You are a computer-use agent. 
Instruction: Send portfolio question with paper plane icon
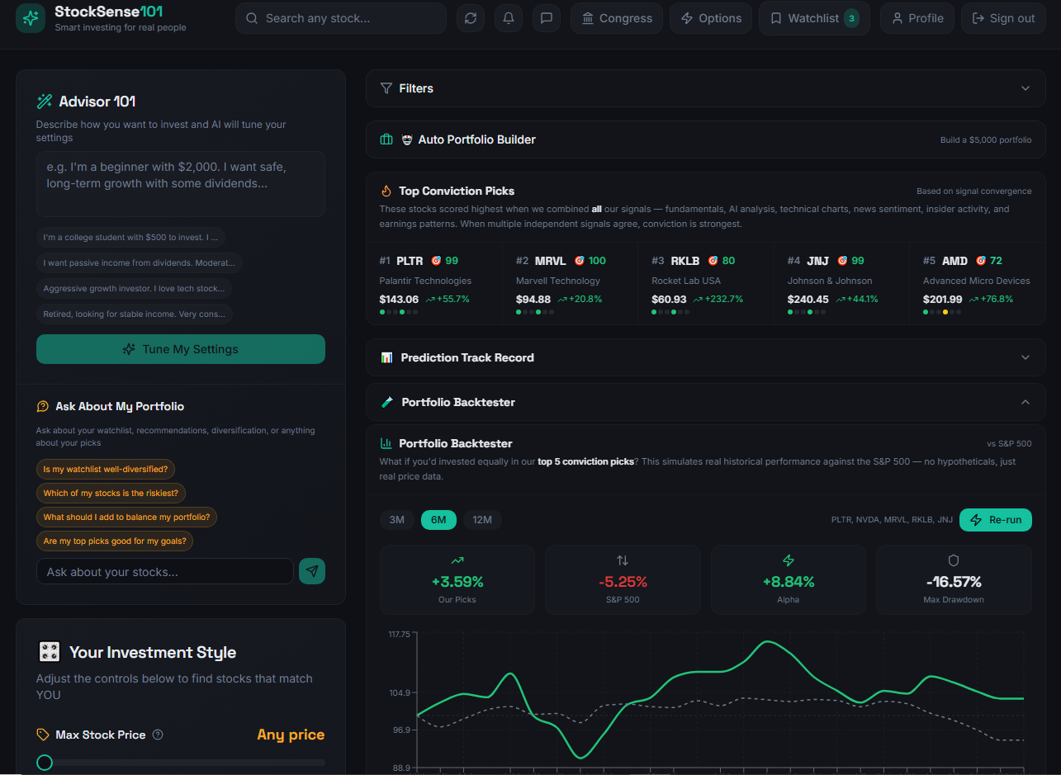312,571
